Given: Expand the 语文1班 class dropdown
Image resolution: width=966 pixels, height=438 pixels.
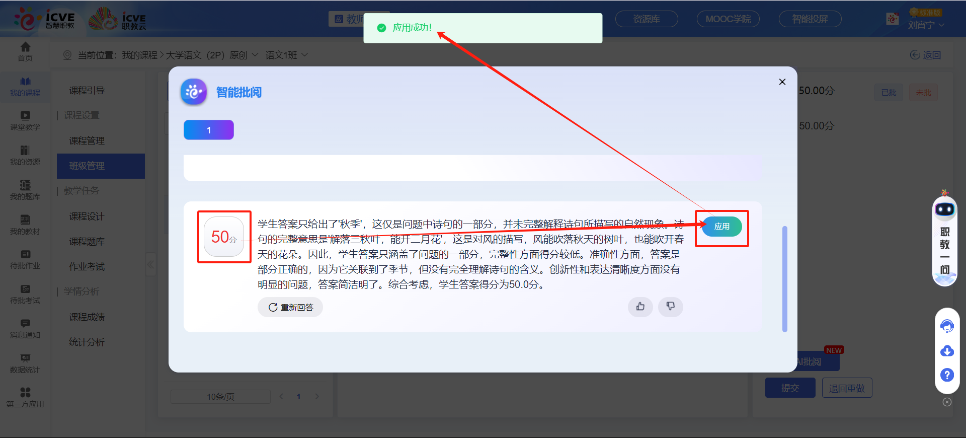Looking at the screenshot, I should [x=286, y=55].
